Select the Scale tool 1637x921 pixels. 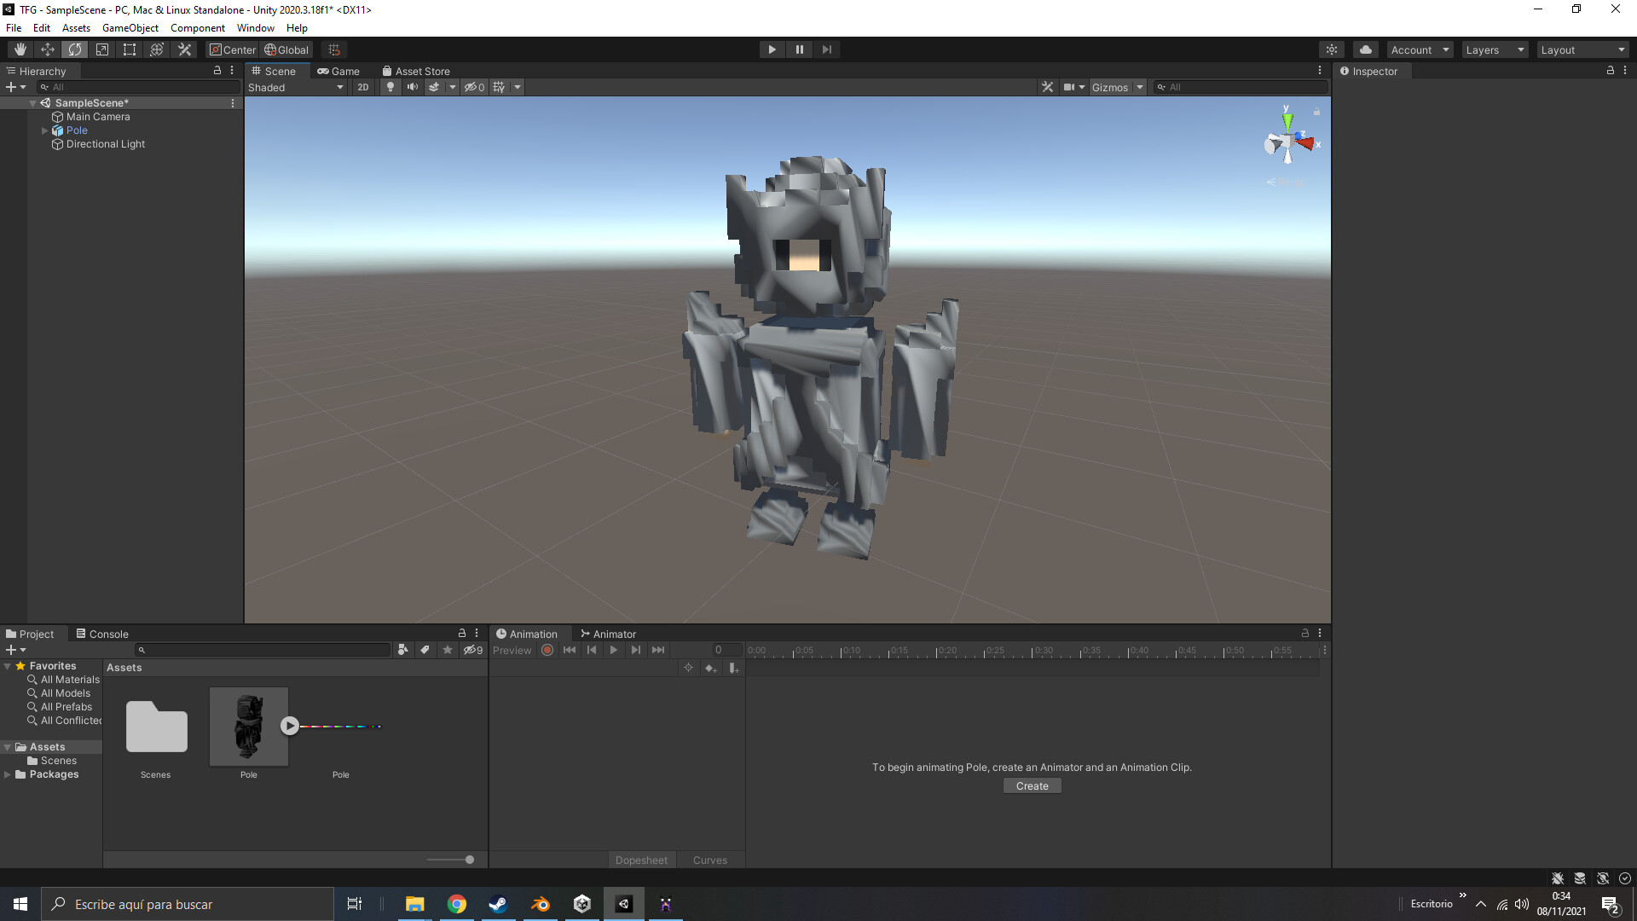(102, 49)
